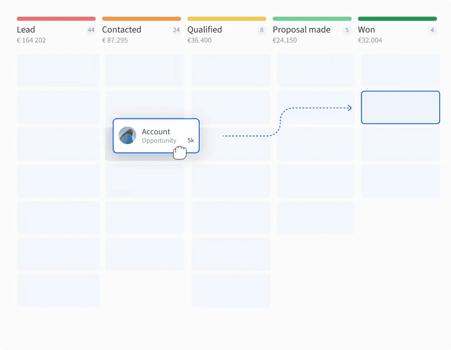Image resolution: width=451 pixels, height=350 pixels.
Task: Click the highlighted empty slot in Won column
Action: pos(400,107)
